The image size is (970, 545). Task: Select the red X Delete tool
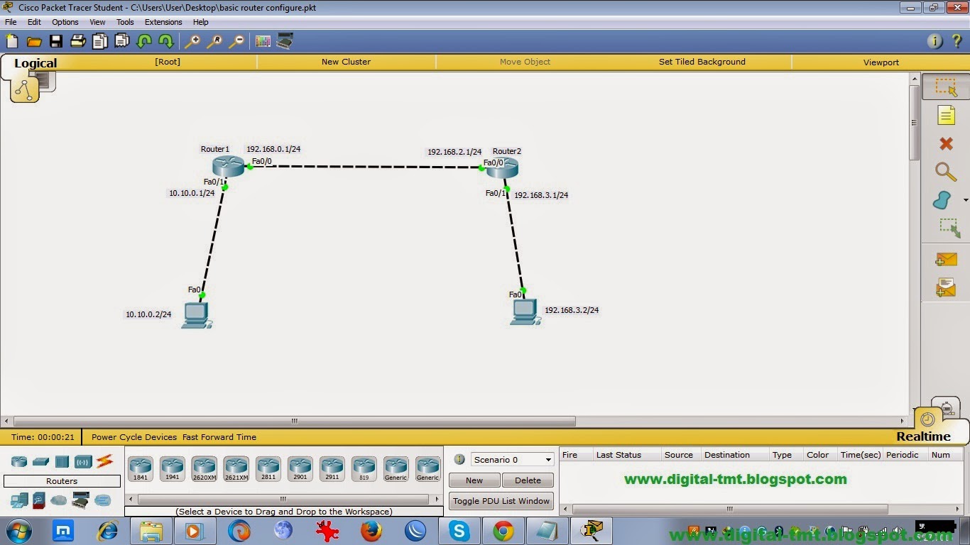946,144
